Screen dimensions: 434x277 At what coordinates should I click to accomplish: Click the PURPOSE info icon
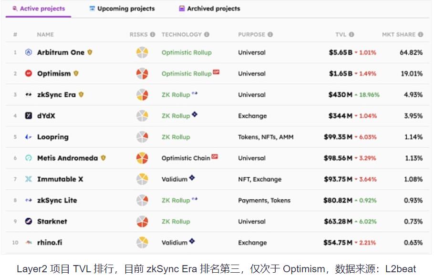pos(270,34)
